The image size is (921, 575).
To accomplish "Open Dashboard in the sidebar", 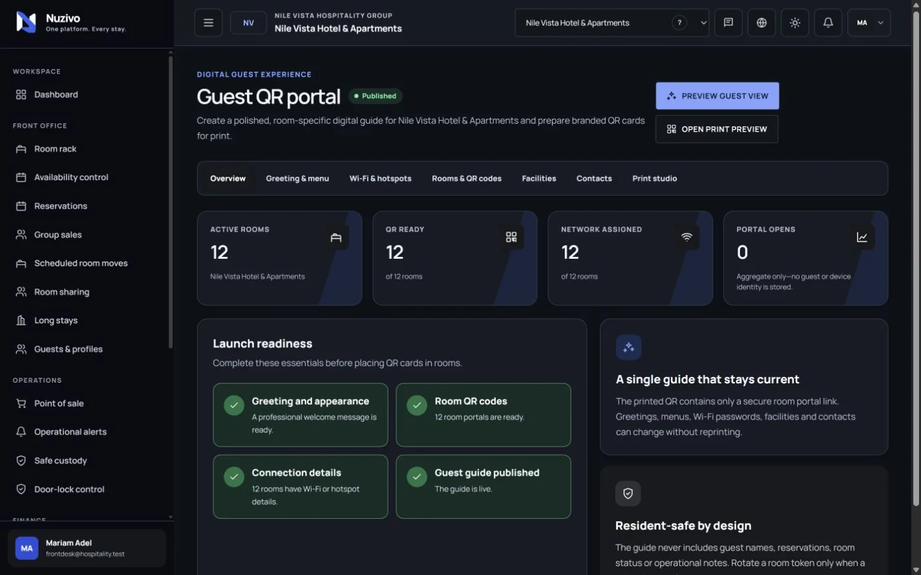I will [x=87, y=94].
